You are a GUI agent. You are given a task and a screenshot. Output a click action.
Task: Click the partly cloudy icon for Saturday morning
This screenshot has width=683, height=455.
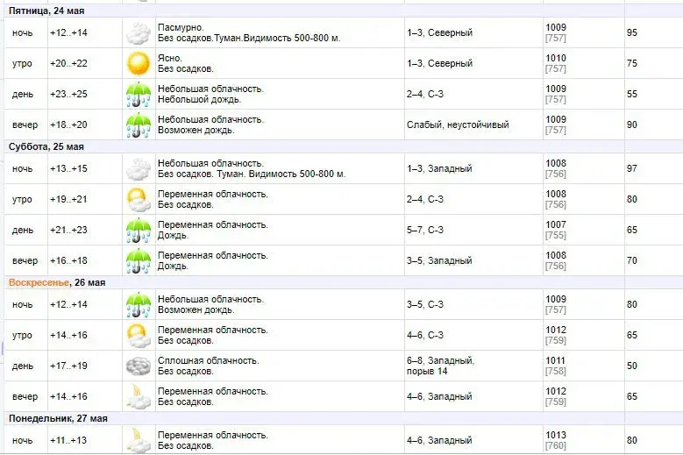click(x=139, y=199)
